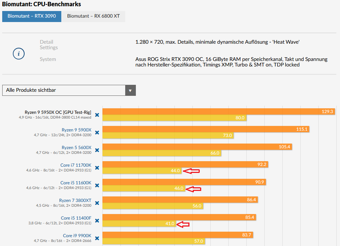The width and height of the screenshot is (340, 246).
Task: Open the Ryzen 7 3800XT link
Action: (75, 200)
